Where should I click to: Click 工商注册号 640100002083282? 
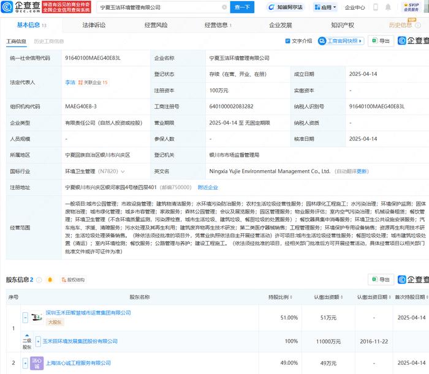click(x=231, y=107)
